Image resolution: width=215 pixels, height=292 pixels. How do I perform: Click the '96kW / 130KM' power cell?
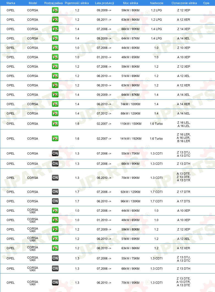coord(130,201)
